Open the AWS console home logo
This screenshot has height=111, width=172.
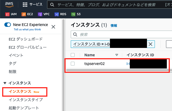pyautogui.click(x=9, y=5)
